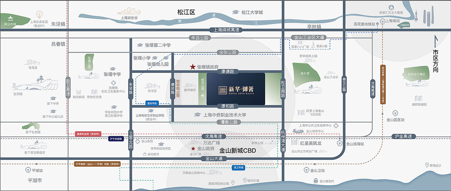Viewport: 451px width, 191px height.
Task: Click the graduation cap icon above 张堰中学
Action: (113, 69)
